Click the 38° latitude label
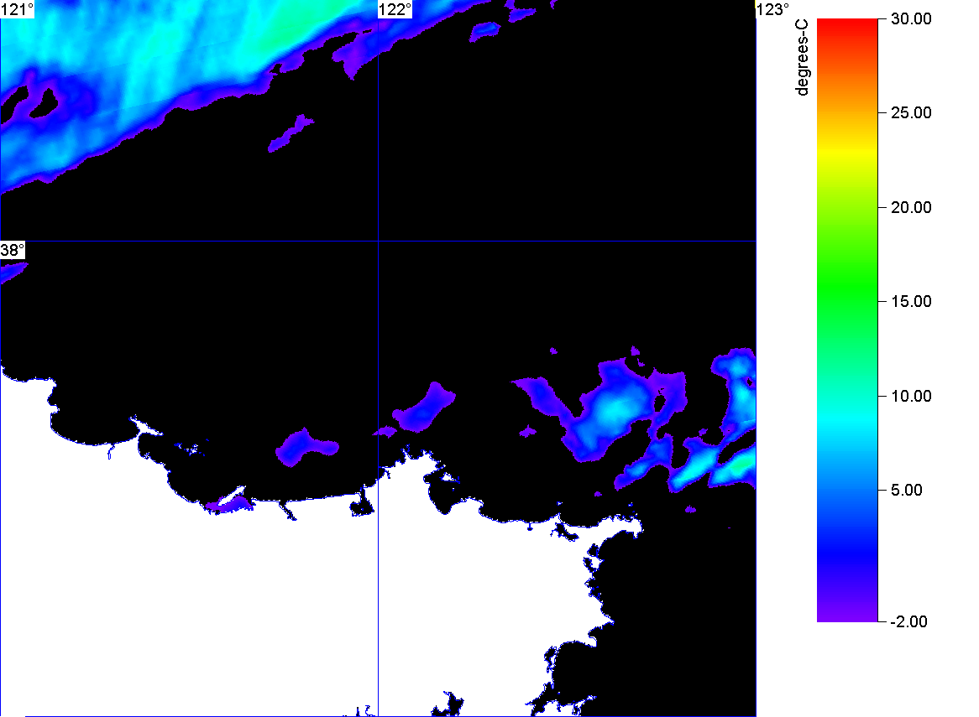979x717 pixels. point(13,250)
